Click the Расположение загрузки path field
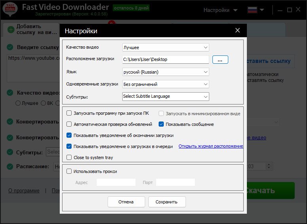307x224 pixels. click(166, 59)
